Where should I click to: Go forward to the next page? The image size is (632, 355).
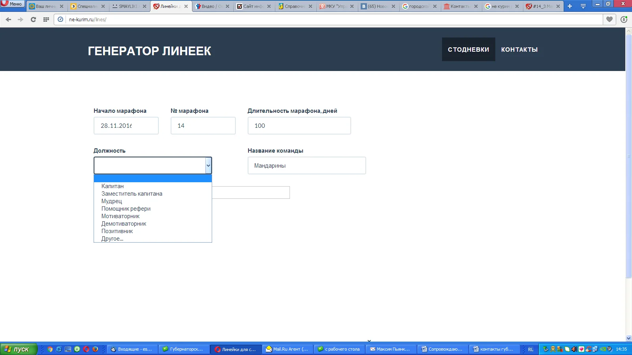tap(21, 19)
